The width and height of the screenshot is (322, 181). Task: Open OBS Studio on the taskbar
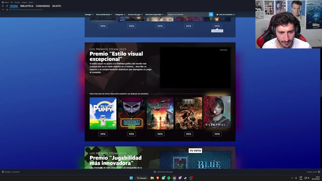click(191, 178)
